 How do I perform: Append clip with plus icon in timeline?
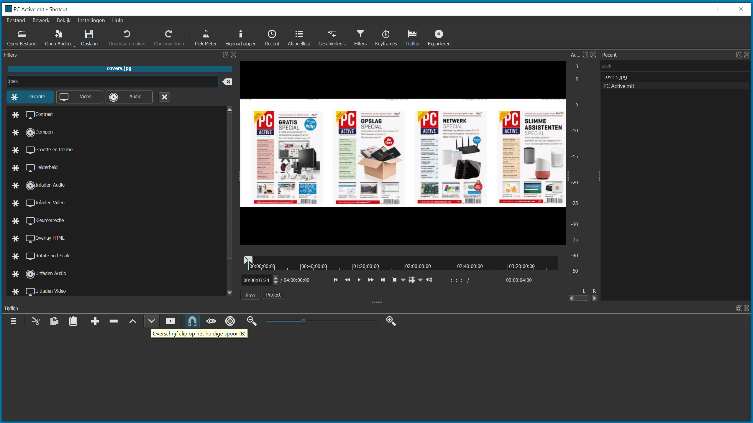(x=95, y=321)
